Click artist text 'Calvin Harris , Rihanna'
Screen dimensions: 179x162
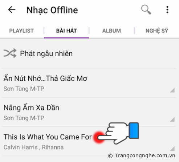pos(33,147)
